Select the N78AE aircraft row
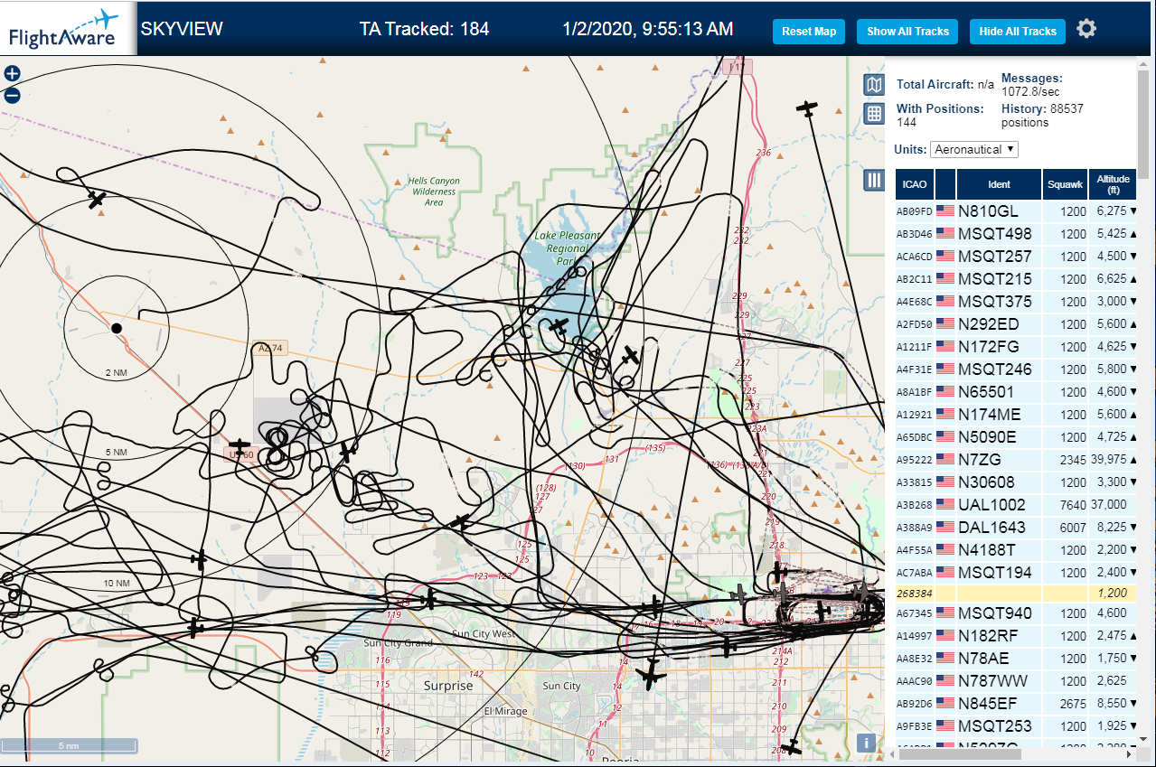Image resolution: width=1156 pixels, height=767 pixels. (1017, 659)
